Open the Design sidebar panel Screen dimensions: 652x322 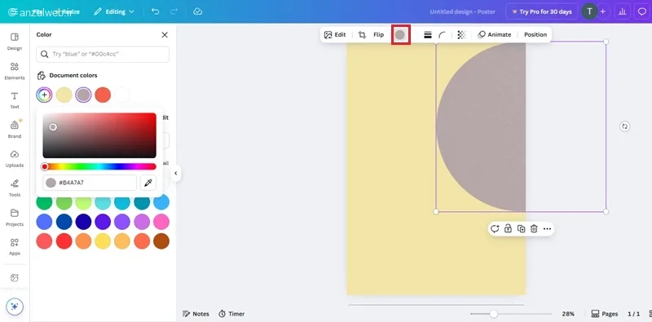point(15,42)
